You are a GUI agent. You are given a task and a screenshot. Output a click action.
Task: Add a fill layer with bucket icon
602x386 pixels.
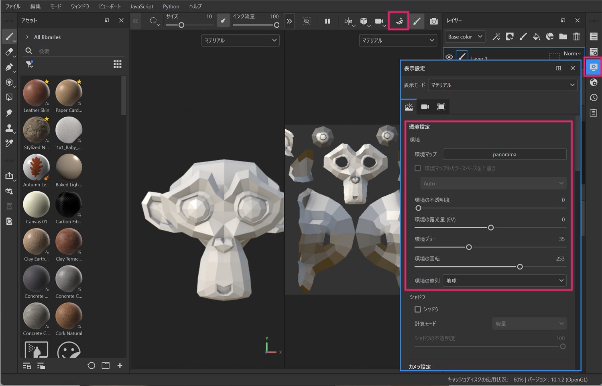point(536,37)
